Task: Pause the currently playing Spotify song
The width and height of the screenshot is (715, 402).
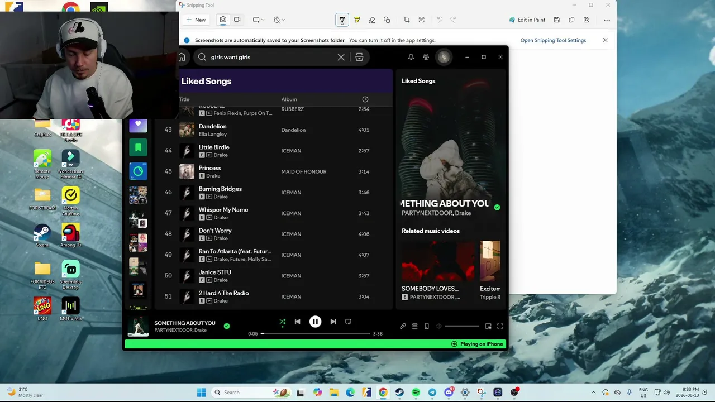Action: (x=316, y=322)
